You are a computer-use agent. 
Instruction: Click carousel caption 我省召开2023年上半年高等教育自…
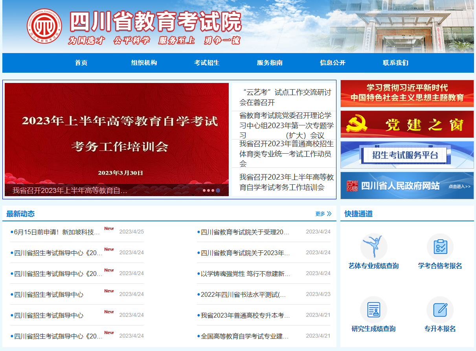click(x=70, y=191)
